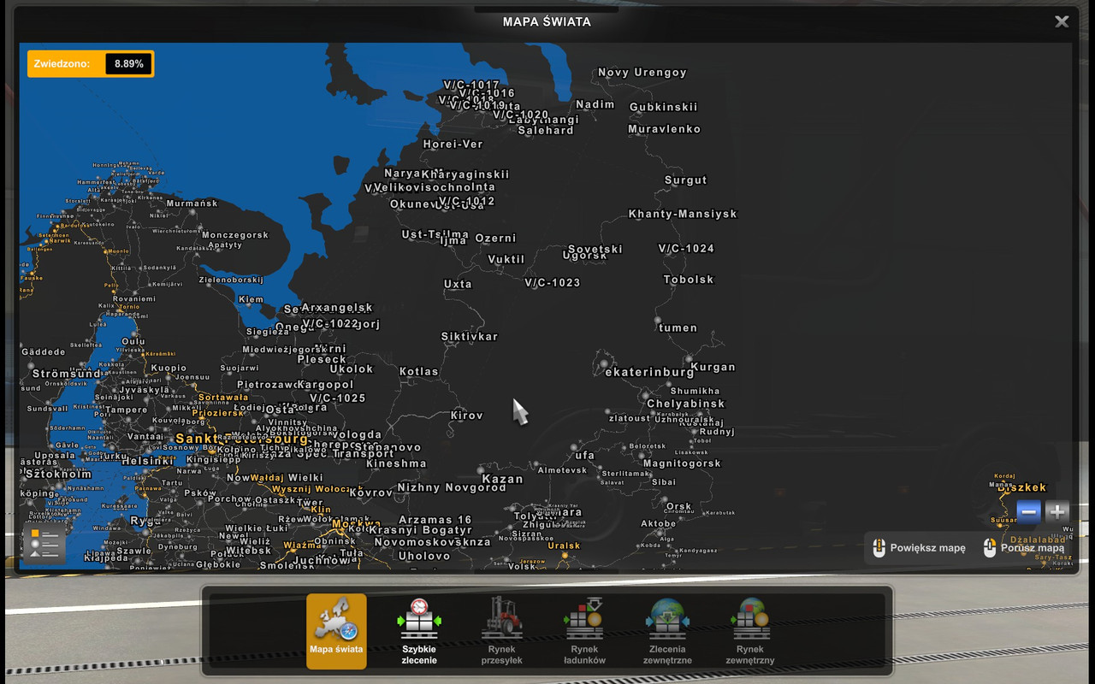Select Murmańsk on the map
The height and width of the screenshot is (684, 1095).
coord(192,203)
